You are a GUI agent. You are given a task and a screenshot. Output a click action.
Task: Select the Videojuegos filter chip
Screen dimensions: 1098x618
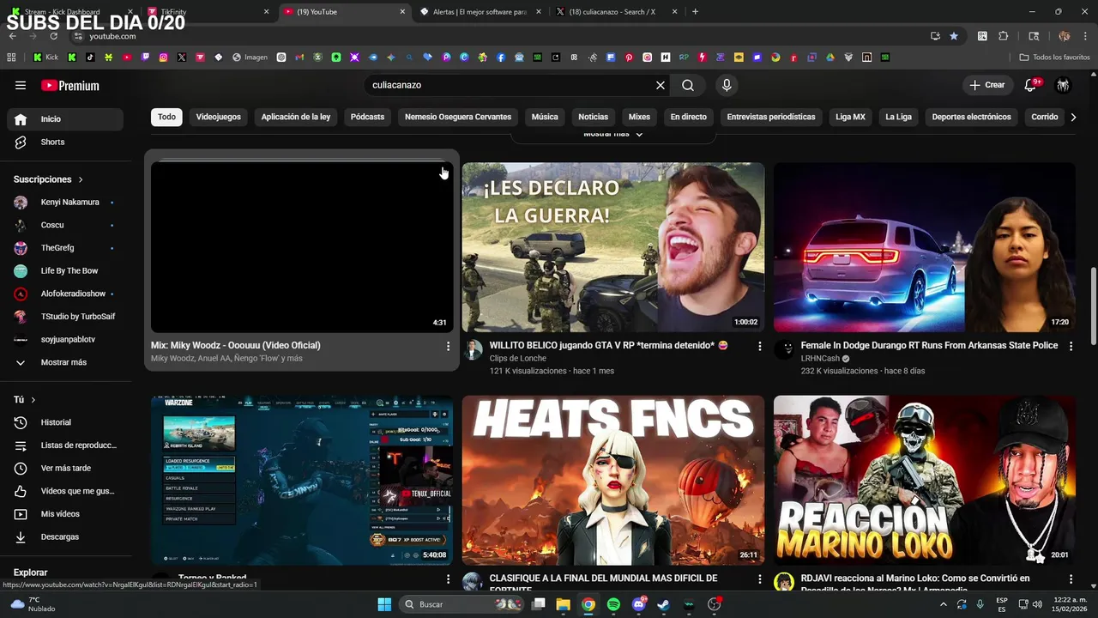219,117
